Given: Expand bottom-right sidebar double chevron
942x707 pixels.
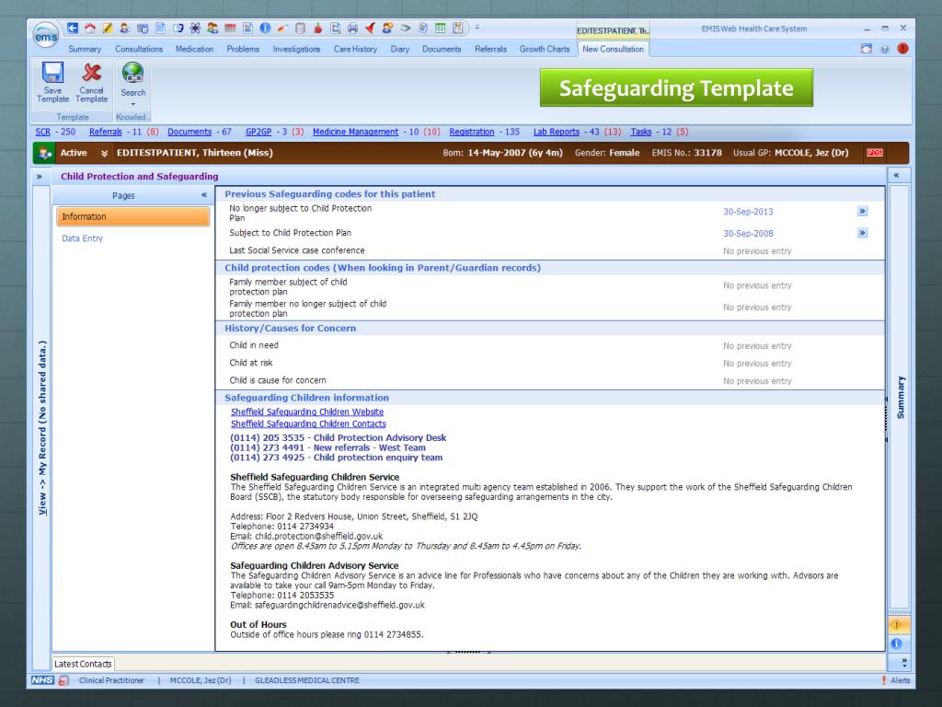Looking at the screenshot, I should point(904,662).
